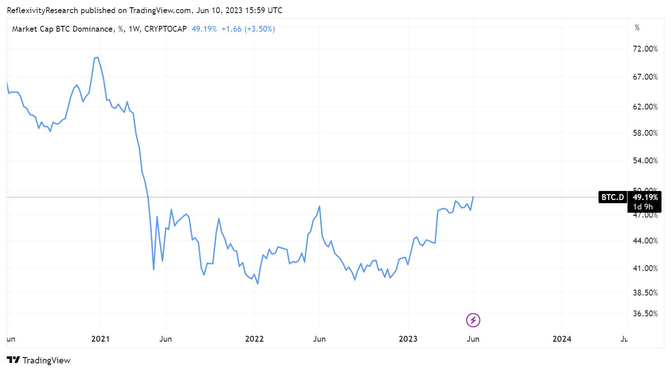This screenshot has height=372, width=671.
Task: Click the 72.00% price axis label
Action: pyautogui.click(x=645, y=49)
